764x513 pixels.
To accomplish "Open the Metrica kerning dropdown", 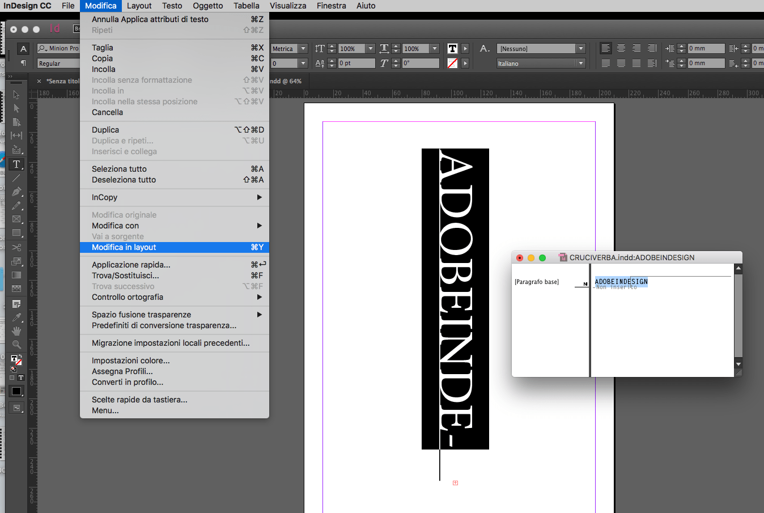I will (x=303, y=49).
